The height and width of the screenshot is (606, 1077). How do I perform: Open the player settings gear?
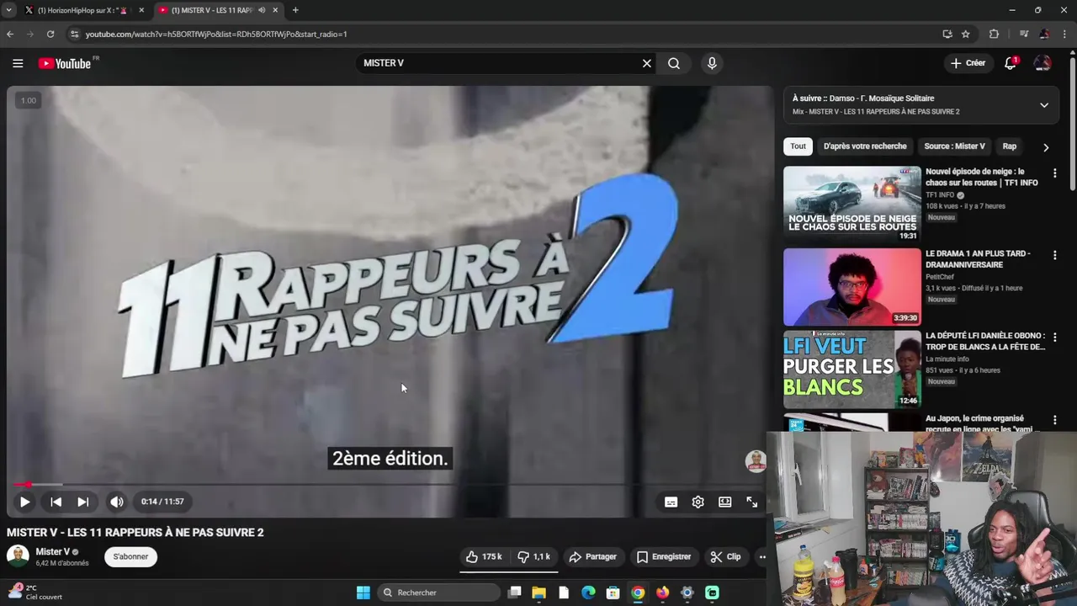point(698,502)
